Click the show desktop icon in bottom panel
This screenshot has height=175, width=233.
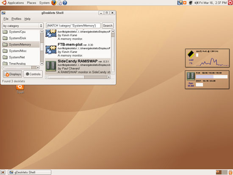point(3,172)
